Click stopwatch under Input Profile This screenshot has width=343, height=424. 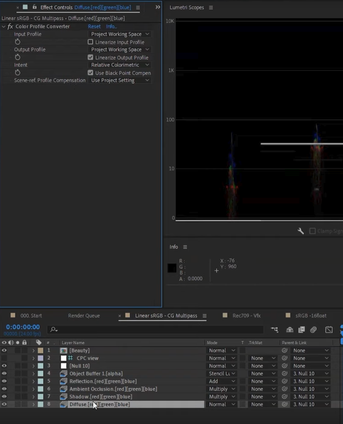coord(18,42)
